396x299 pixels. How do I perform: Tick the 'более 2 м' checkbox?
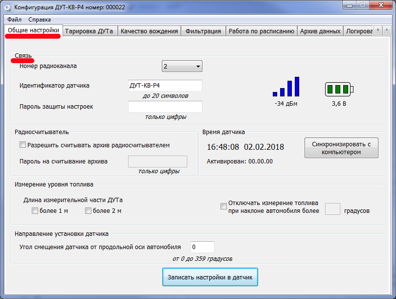(x=88, y=210)
